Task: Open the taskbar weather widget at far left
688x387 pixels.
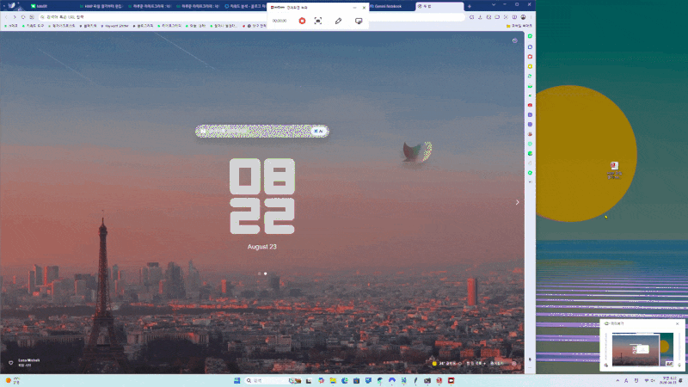Action: point(13,380)
